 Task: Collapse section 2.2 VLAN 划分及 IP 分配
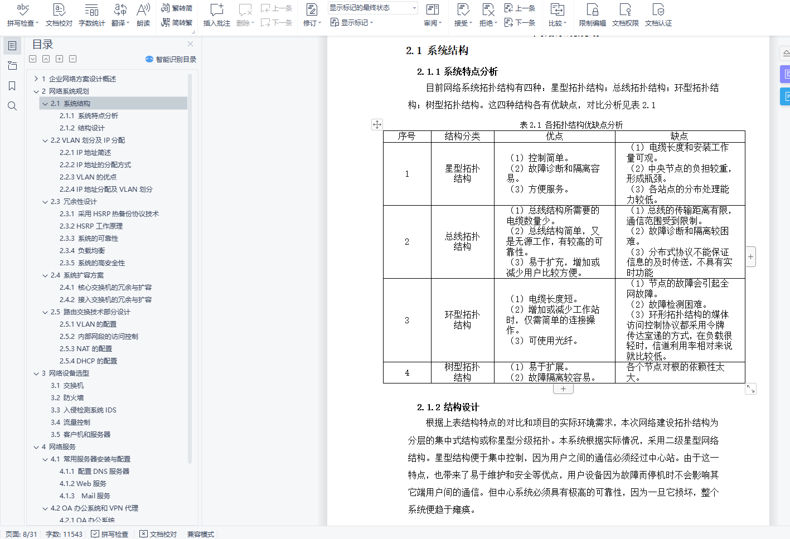coord(45,140)
